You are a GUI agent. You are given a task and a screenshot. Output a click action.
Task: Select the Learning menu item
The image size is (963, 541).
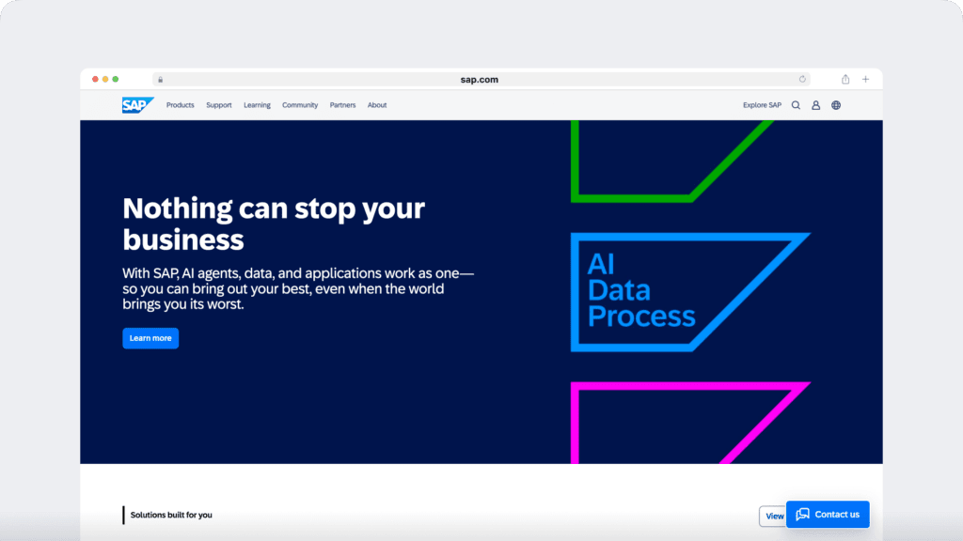[x=257, y=105]
